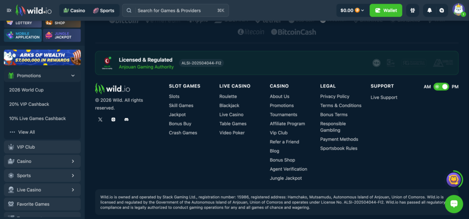Toggle the AM/PM theme switch
The width and height of the screenshot is (469, 219).
coord(441,87)
